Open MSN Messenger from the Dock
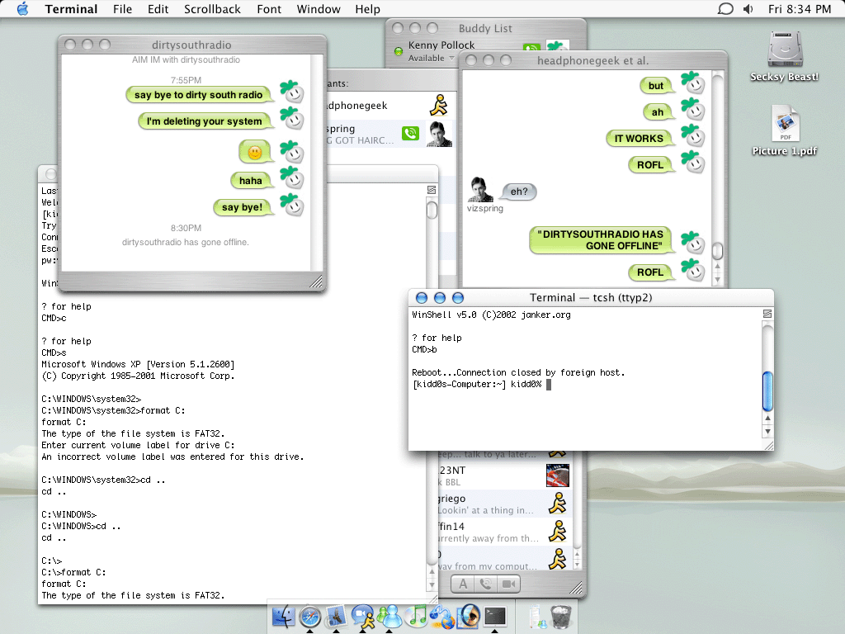 389,617
